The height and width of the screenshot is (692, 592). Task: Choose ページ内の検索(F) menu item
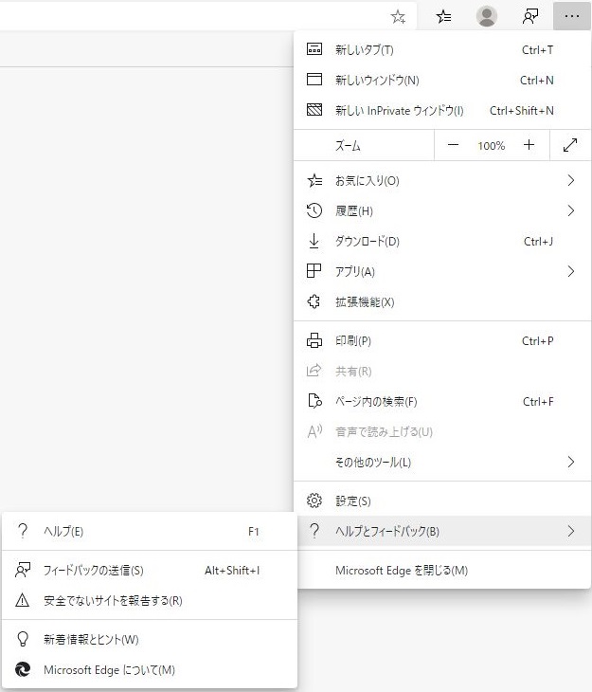[442, 401]
